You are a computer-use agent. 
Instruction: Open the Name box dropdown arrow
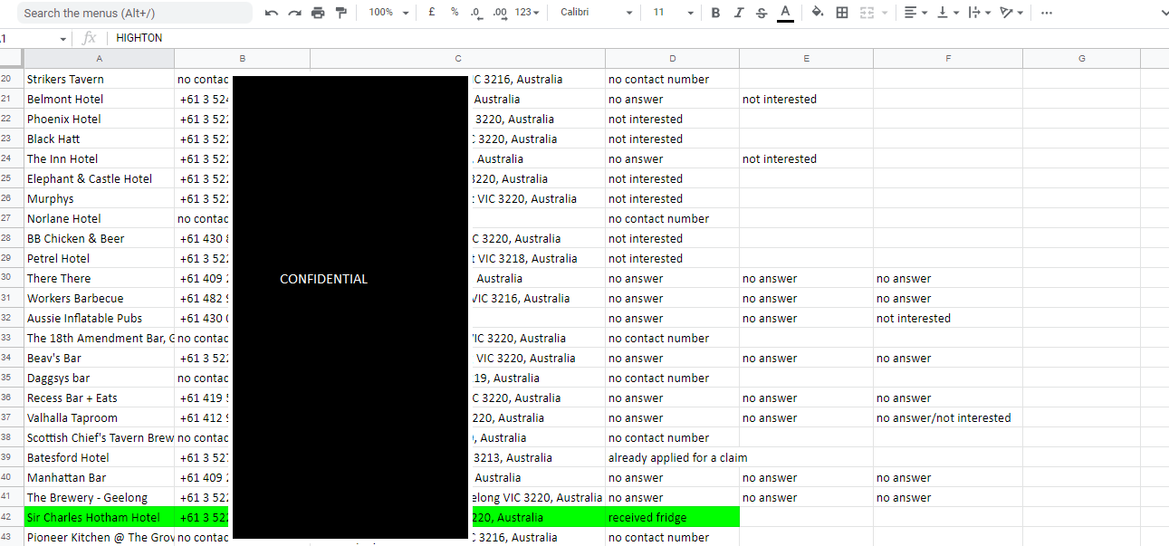point(63,39)
